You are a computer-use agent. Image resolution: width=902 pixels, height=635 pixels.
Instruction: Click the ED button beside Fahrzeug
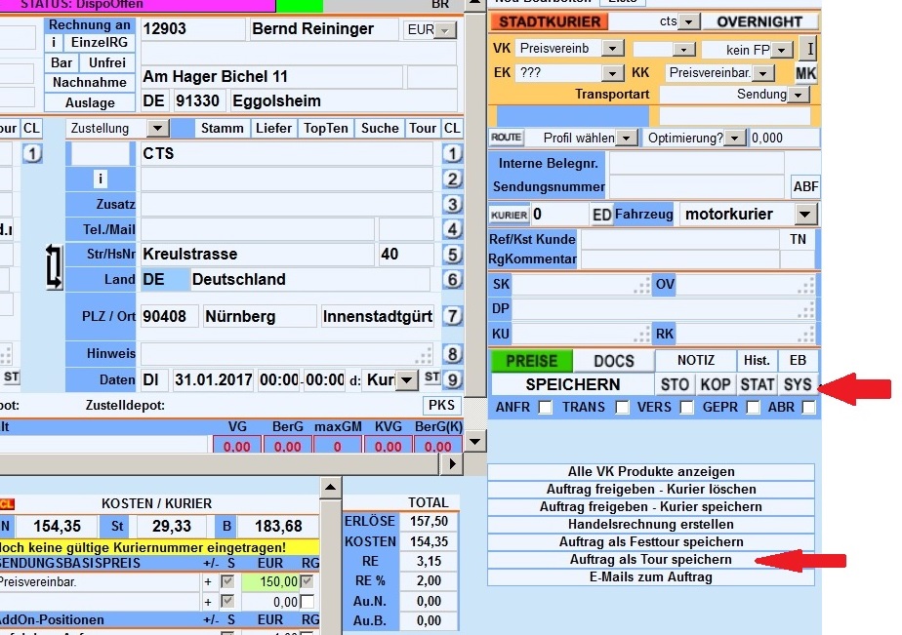601,215
